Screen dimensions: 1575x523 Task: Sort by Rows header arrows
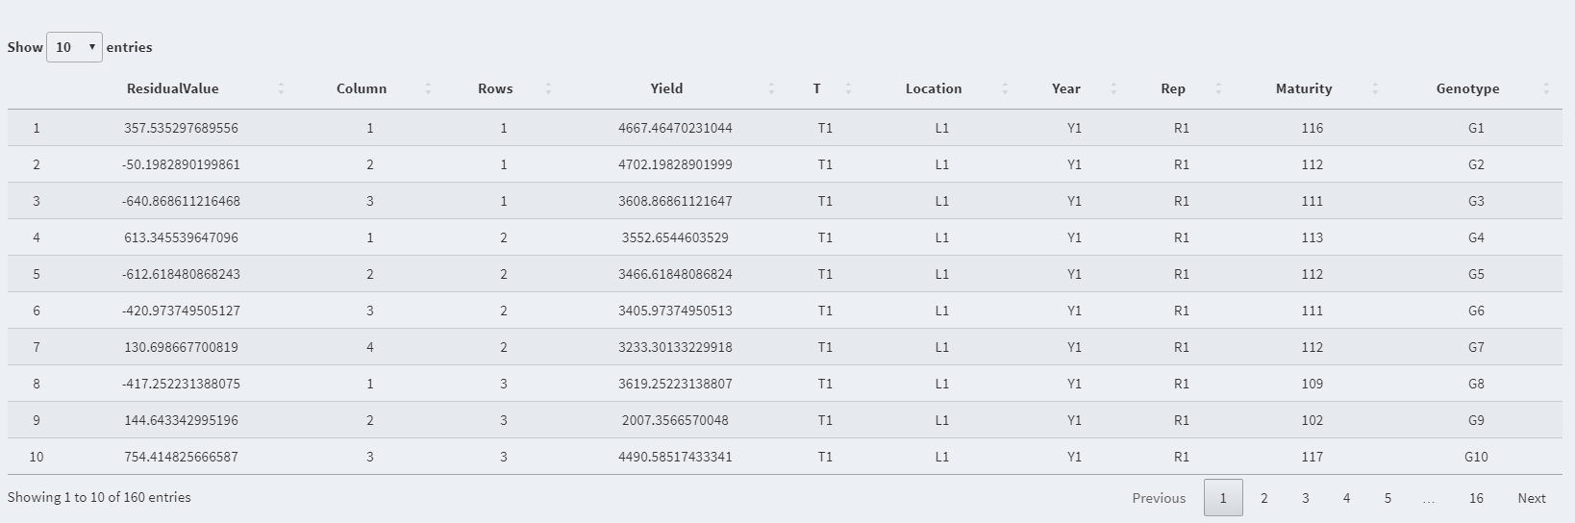click(x=548, y=88)
